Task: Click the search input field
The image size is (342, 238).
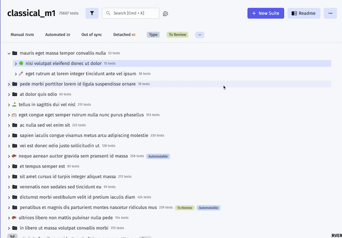Action: [x=131, y=13]
